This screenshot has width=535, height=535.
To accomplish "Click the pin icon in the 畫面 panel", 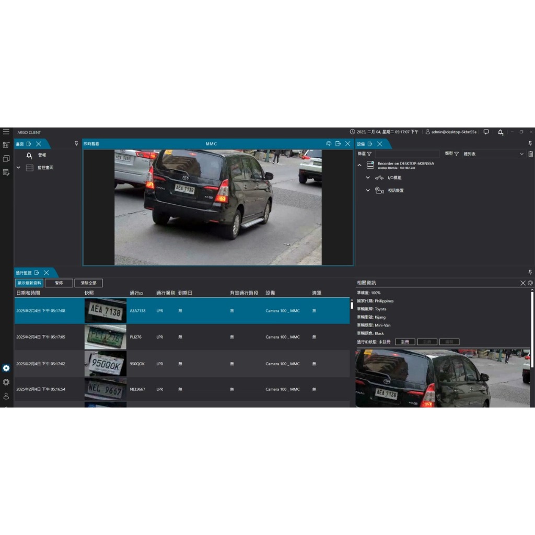I will 76,144.
